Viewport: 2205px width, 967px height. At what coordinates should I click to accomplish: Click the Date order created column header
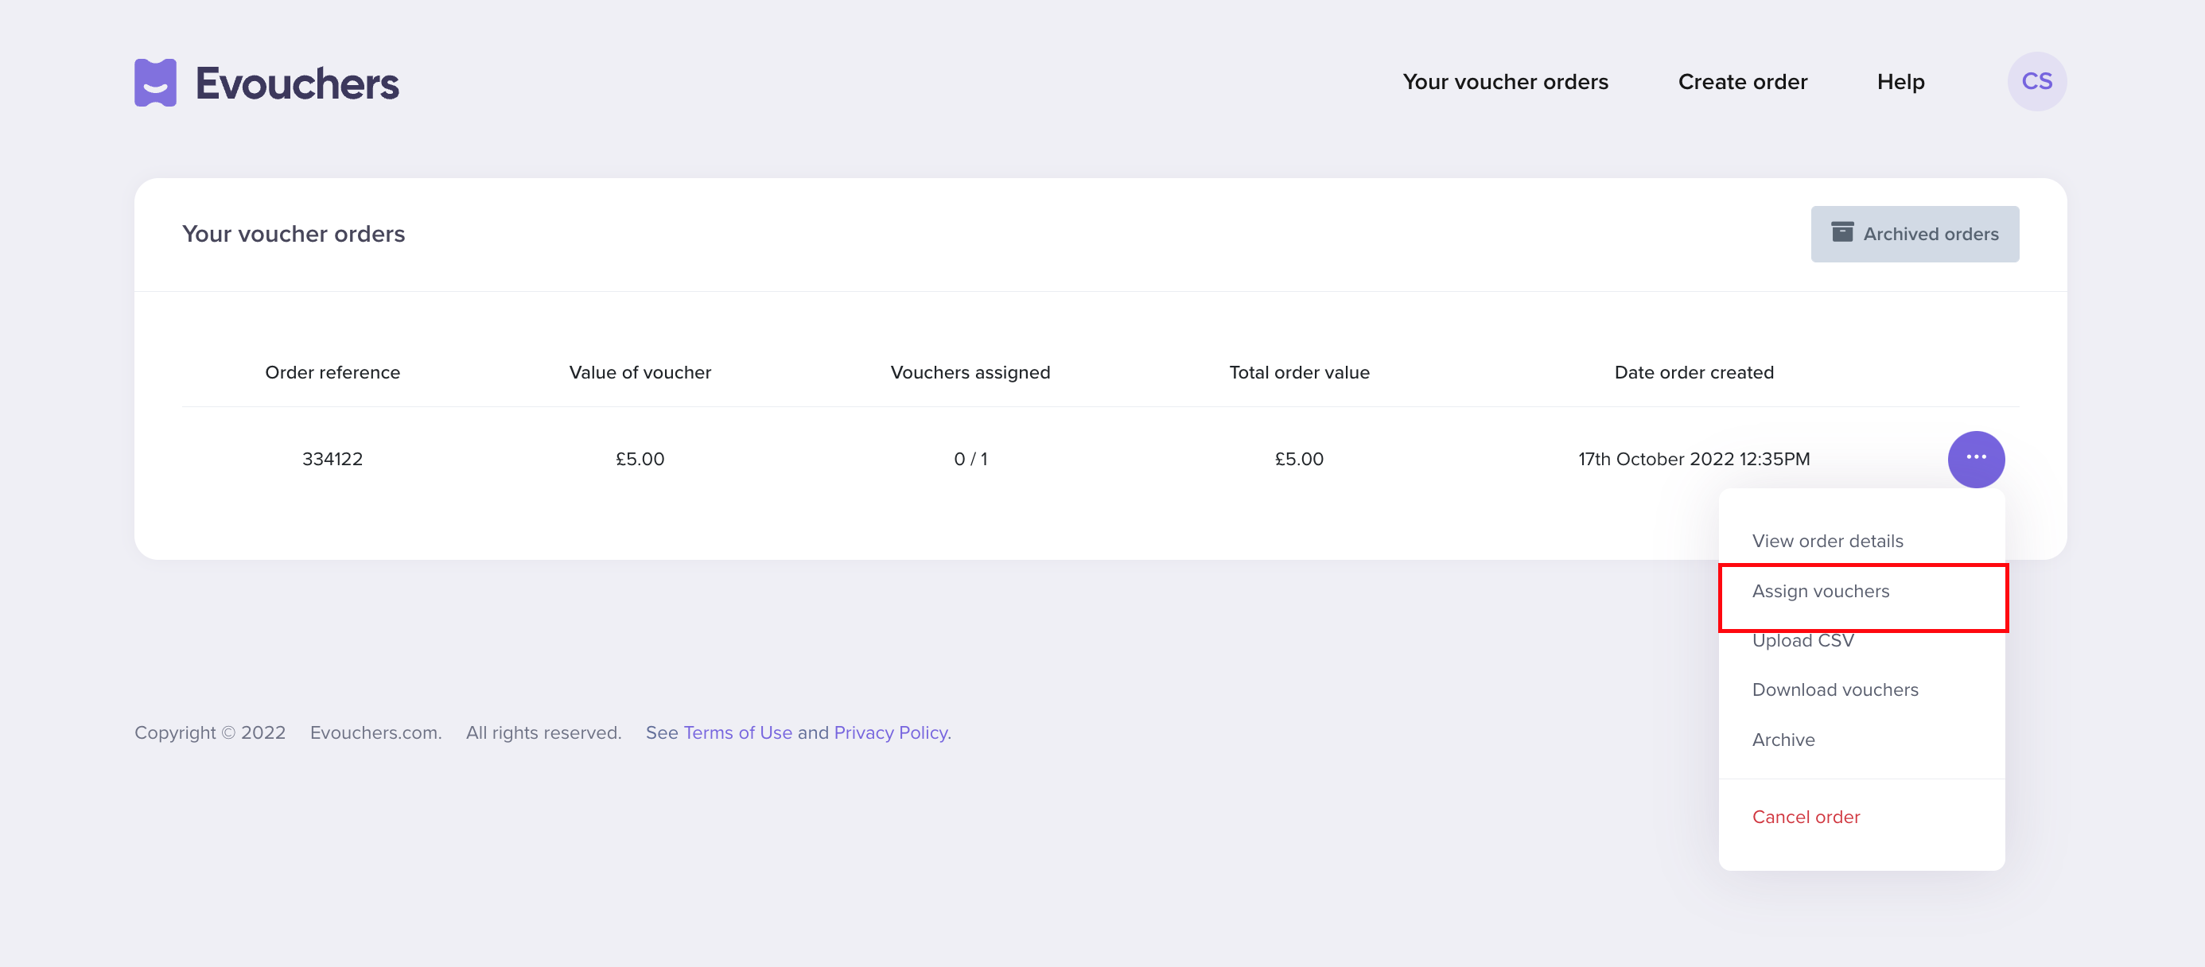[1693, 372]
